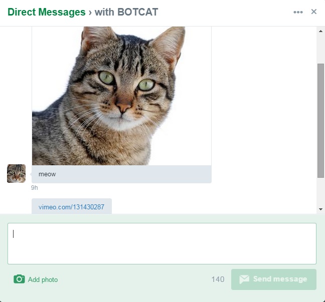Go back to Direct Messages list
The width and height of the screenshot is (325, 302).
pos(47,12)
